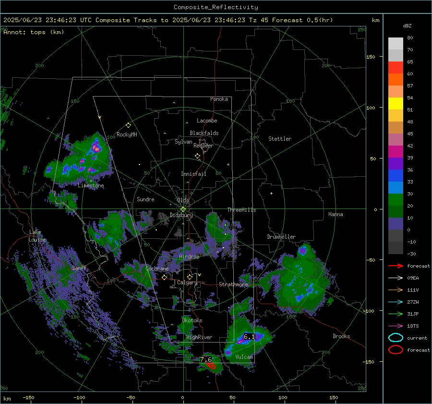Click the Sylvan label
This screenshot has width=432, height=404.
[x=183, y=142]
